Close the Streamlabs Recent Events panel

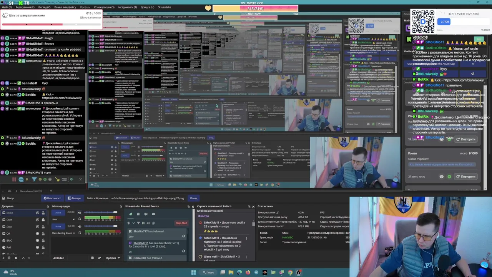point(193,207)
